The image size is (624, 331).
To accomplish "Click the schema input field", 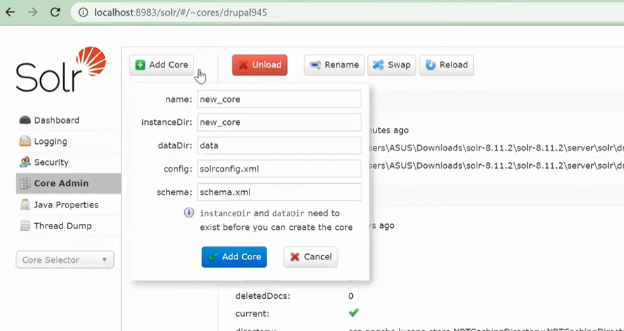I will 279,192.
